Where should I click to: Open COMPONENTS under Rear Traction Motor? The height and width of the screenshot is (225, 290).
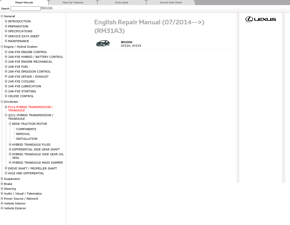(26, 129)
